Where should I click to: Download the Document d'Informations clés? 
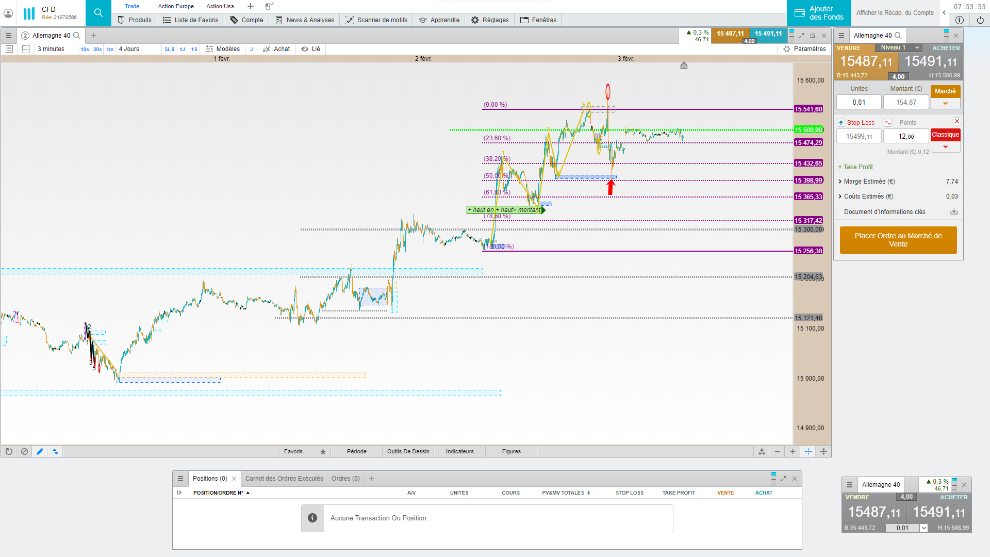tap(954, 212)
